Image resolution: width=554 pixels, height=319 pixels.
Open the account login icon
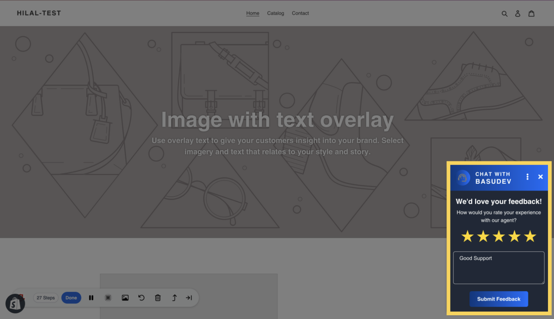click(518, 14)
